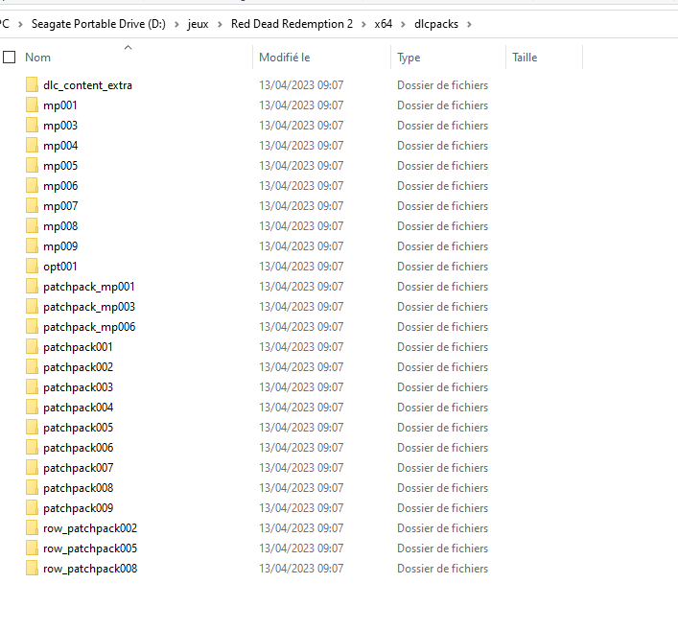Image resolution: width=678 pixels, height=630 pixels.
Task: Go to Seagate Portable Drive (D:) breadcrumb
Action: coord(99,24)
